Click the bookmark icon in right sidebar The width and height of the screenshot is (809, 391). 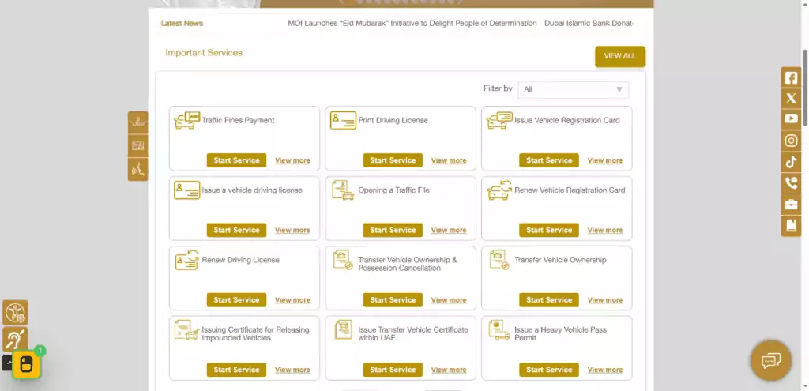[791, 225]
